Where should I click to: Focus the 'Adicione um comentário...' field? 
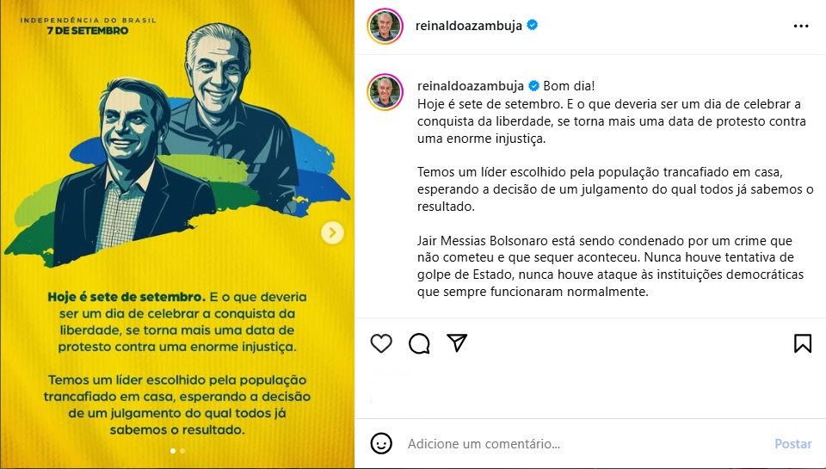pos(585,444)
